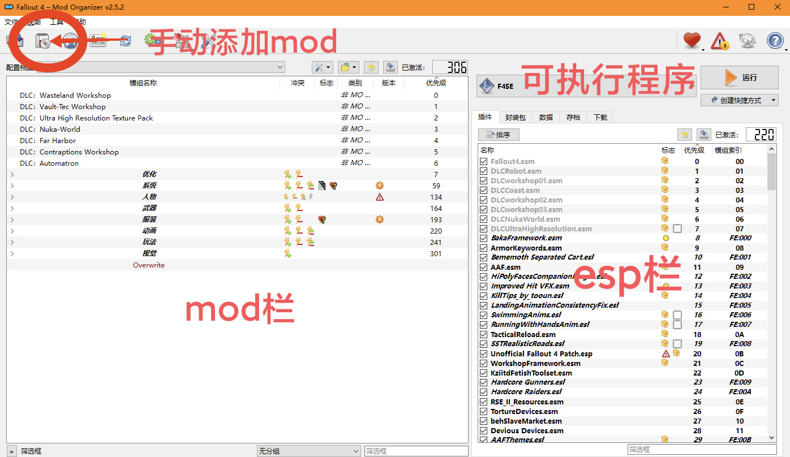Open the warning notifications triangle icon

[x=720, y=41]
